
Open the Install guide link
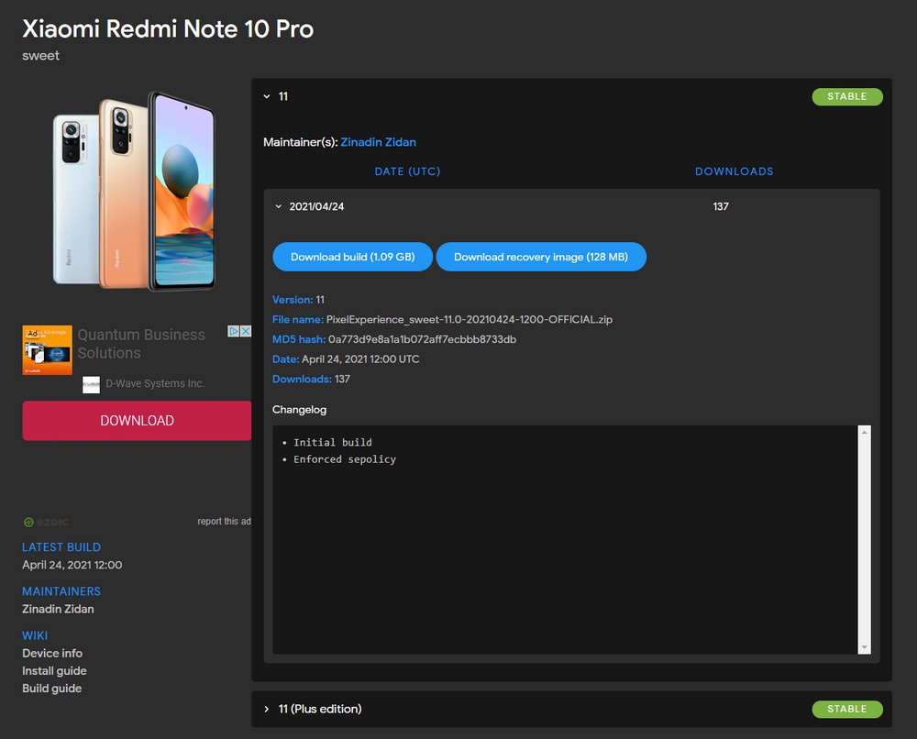[x=54, y=670]
